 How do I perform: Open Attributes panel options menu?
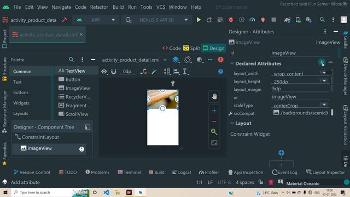325,32
